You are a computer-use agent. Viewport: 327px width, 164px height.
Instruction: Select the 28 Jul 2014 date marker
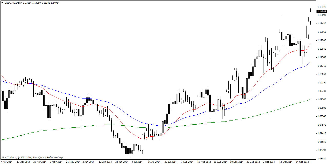tap(171, 162)
